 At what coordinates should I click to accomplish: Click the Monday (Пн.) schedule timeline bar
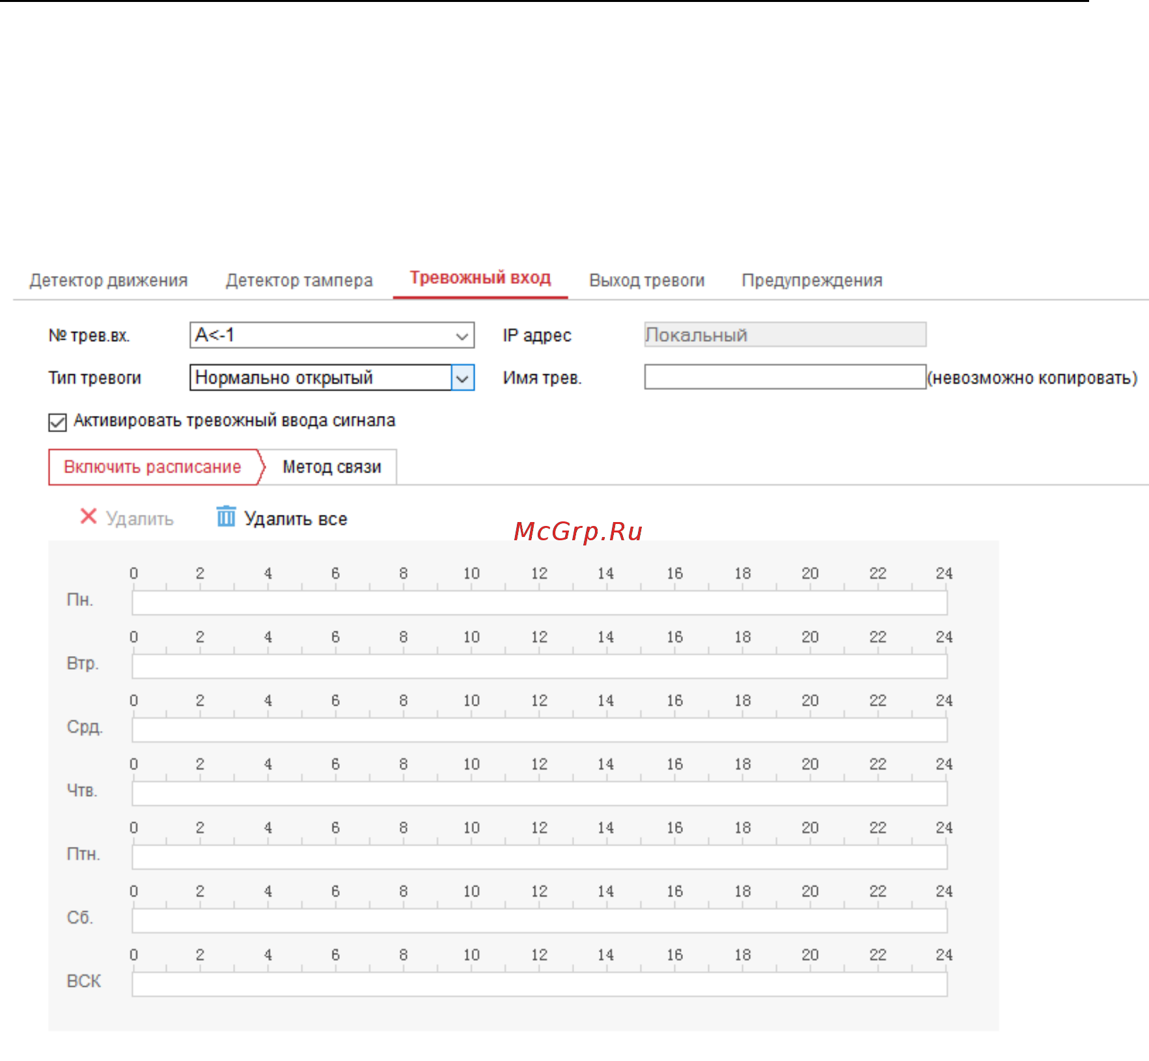point(540,603)
